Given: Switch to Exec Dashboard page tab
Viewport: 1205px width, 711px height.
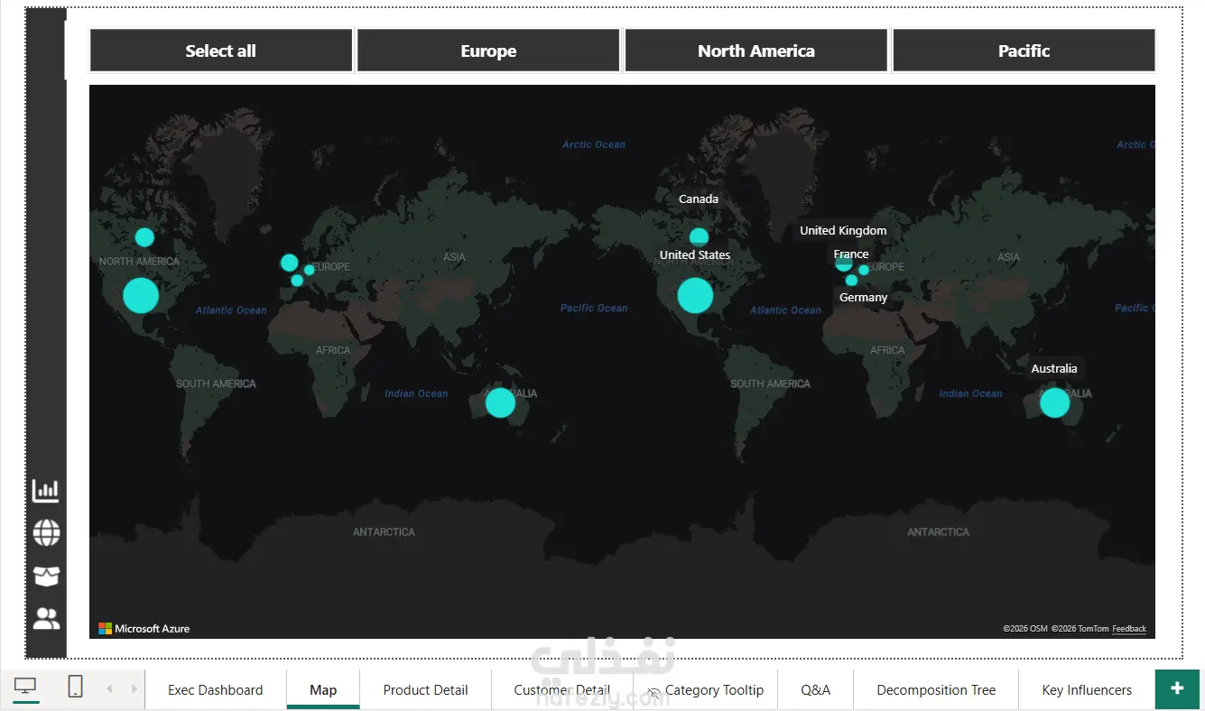Looking at the screenshot, I should coord(216,690).
